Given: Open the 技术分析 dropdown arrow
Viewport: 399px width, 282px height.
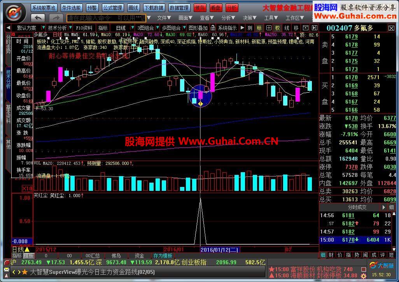Looking at the screenshot, I should (x=70, y=28).
